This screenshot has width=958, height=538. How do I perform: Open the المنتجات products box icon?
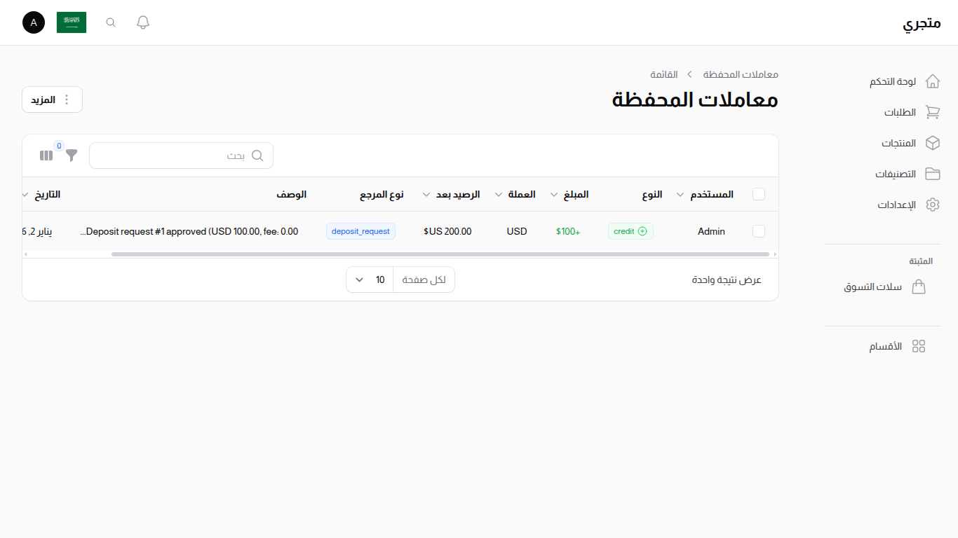pos(933,142)
